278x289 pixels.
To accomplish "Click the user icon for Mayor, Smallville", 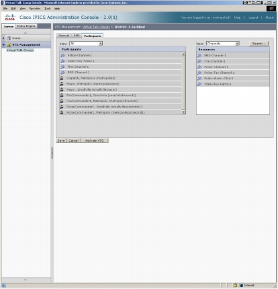I will click(x=62, y=89).
